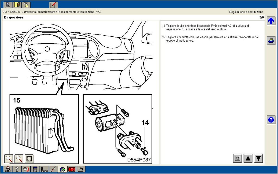The width and height of the screenshot is (278, 174).
Task: Open the rotating parts adjustment tab
Action: 26,169
